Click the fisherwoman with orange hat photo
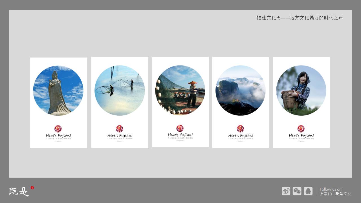 180,90
